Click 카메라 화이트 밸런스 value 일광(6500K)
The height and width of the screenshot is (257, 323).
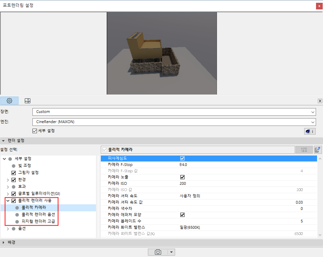(190, 228)
